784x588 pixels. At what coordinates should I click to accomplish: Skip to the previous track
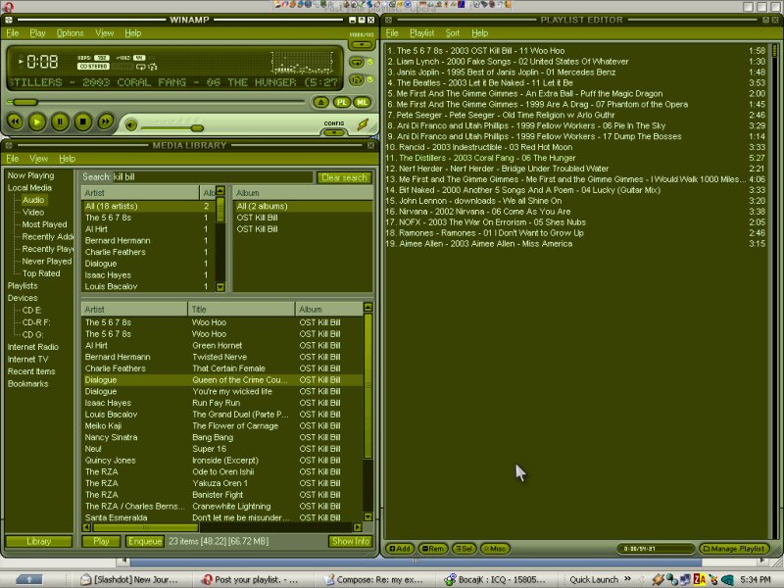tap(14, 122)
